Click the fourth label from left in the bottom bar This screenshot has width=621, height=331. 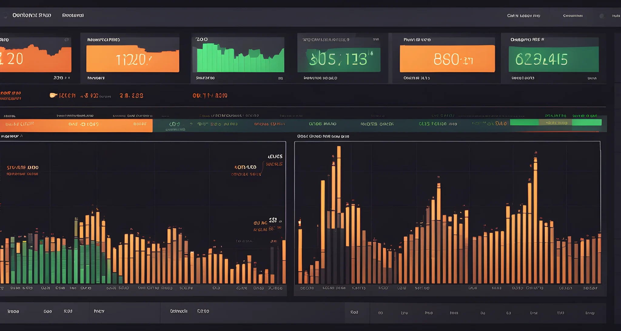99,311
